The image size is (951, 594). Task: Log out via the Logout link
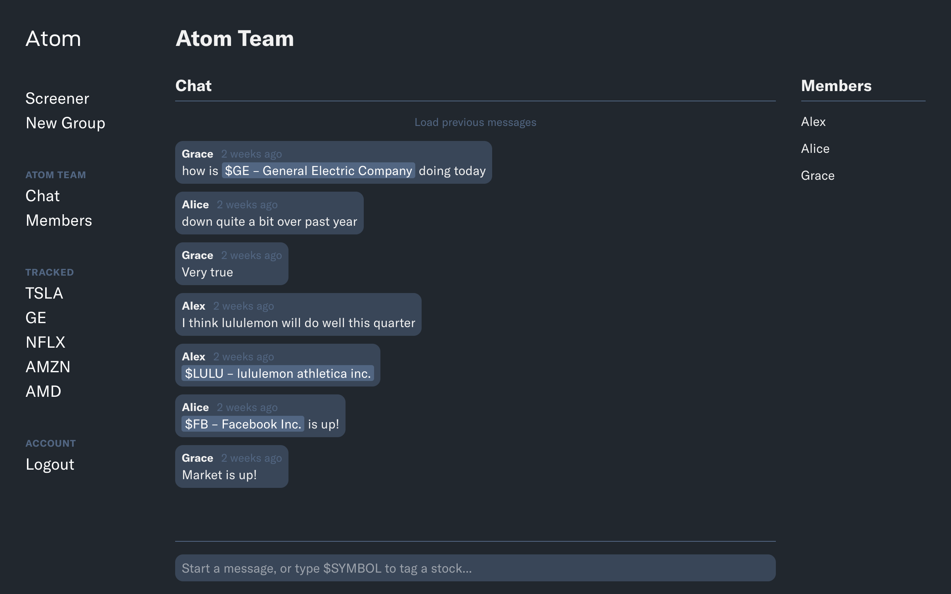(x=50, y=465)
